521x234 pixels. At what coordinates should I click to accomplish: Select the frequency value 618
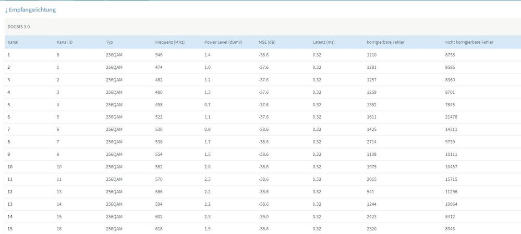159,229
